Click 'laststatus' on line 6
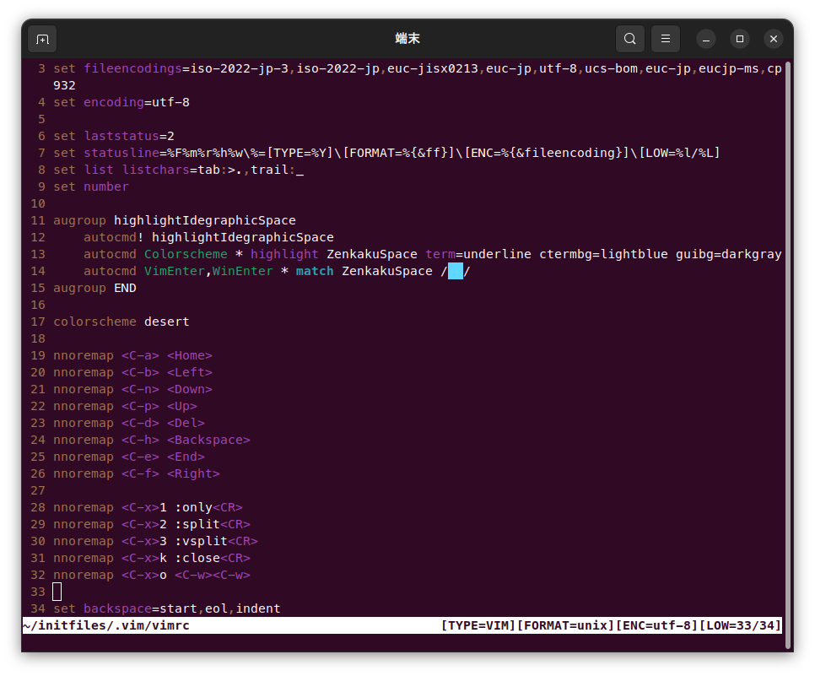Screen dimensions: 815x676 (x=121, y=136)
